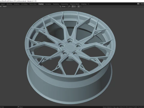Screen dimensions: 144x108
Task: Click the mouse icon beside Object in the status bar
Action: (x=18, y=107)
